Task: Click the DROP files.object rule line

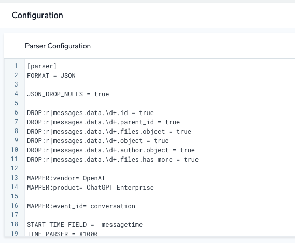Action: coord(109,132)
